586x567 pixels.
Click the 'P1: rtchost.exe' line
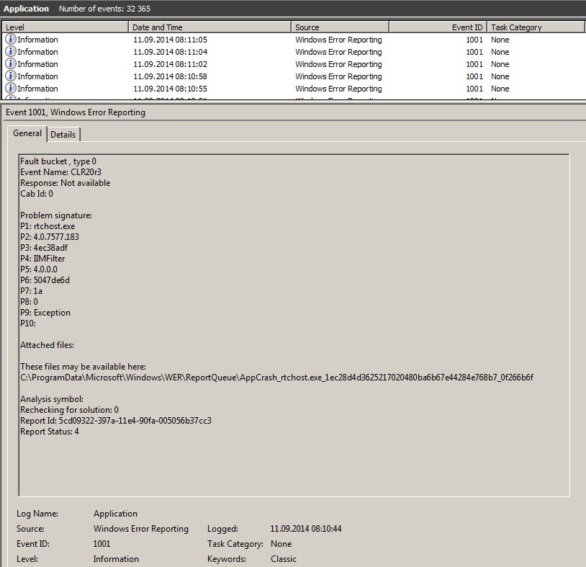pyautogui.click(x=48, y=226)
